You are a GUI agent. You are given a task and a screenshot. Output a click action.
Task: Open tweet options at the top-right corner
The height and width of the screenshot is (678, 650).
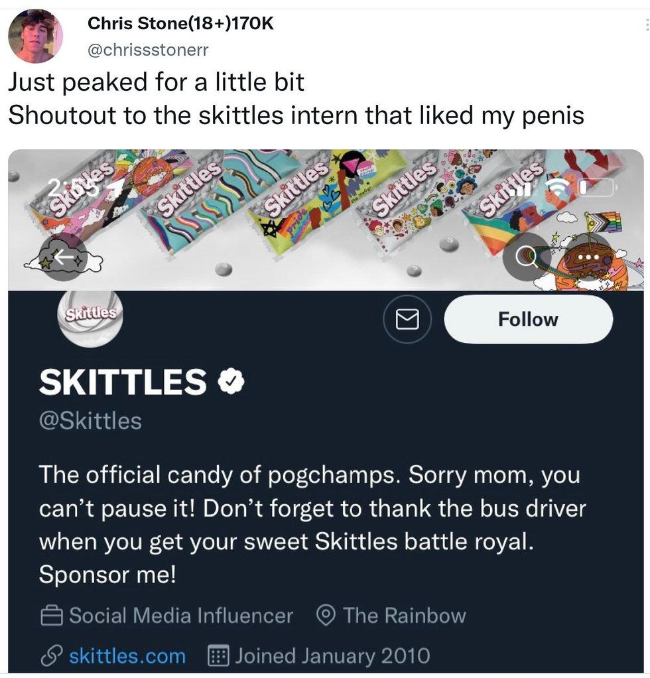tap(646, 25)
